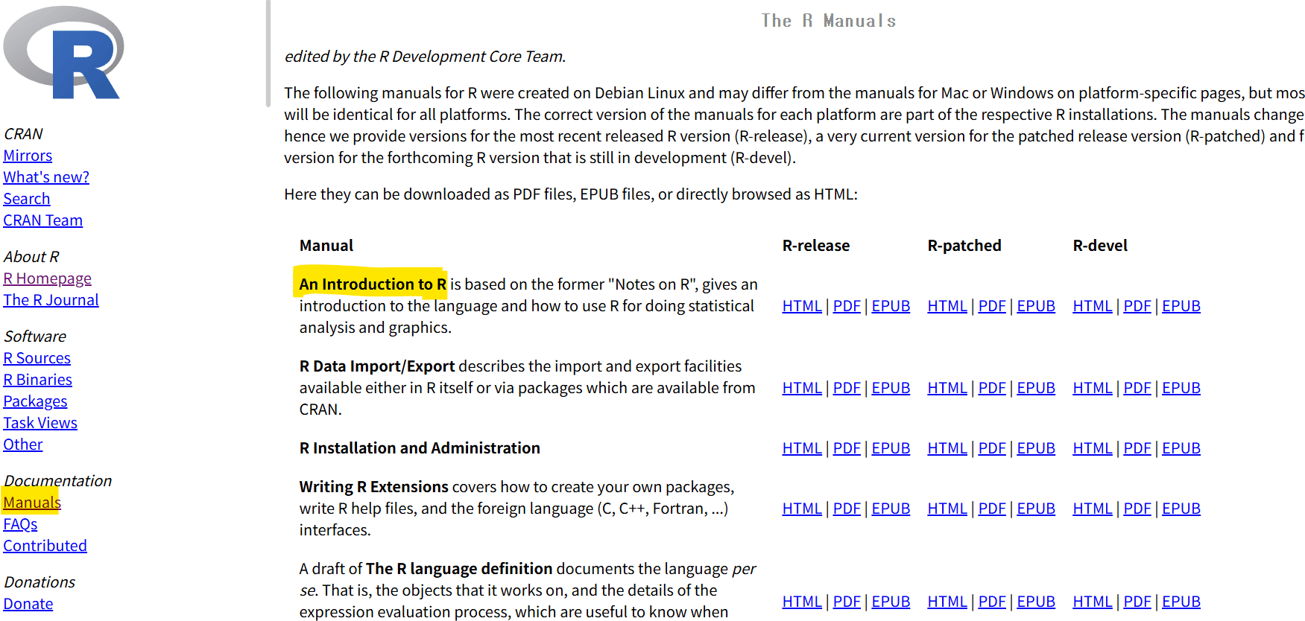1305x621 pixels.
Task: Go to the CRAN Team page
Action: pyautogui.click(x=42, y=220)
